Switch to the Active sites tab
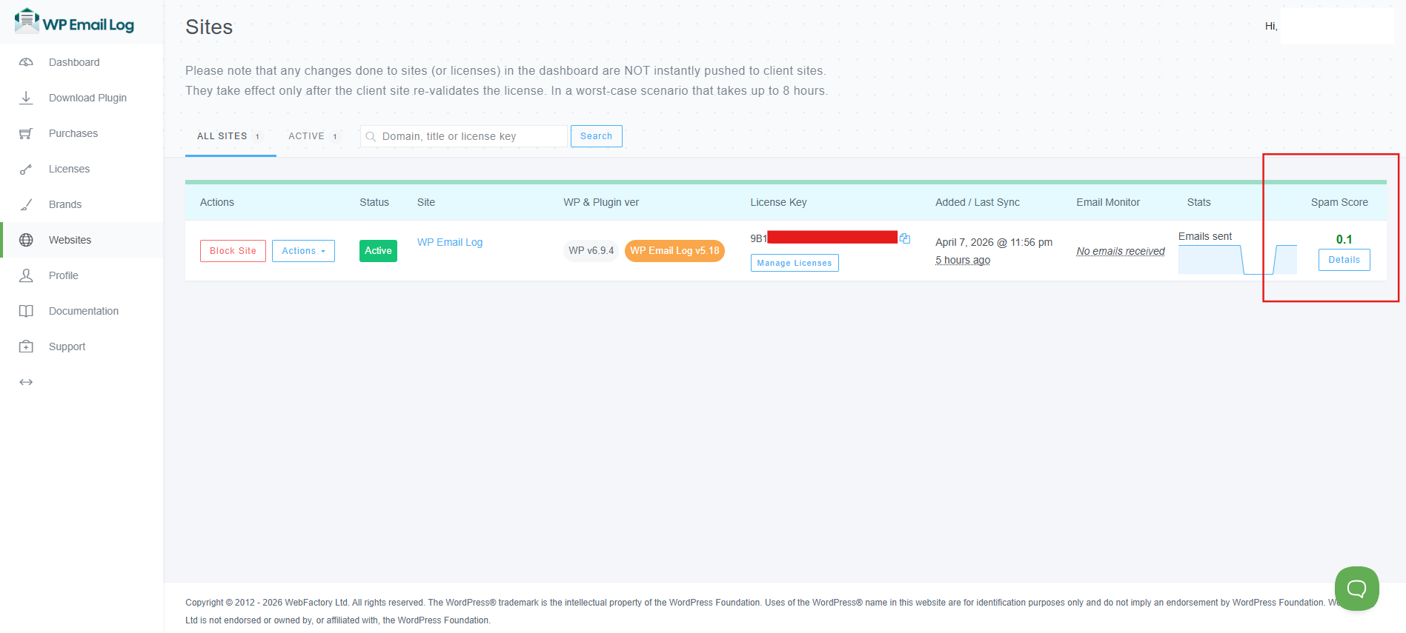Viewport: 1406px width, 633px height. coord(313,136)
